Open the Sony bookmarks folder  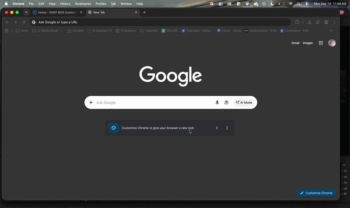[x=21, y=31]
